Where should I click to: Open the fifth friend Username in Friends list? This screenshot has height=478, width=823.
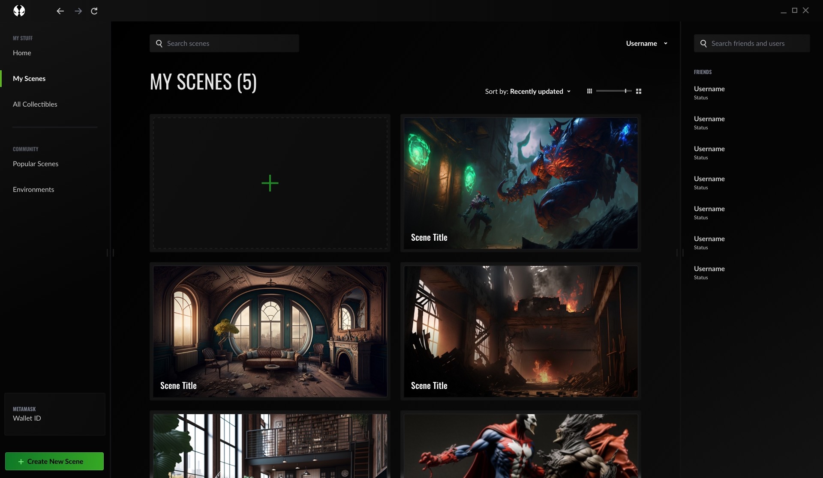(709, 209)
